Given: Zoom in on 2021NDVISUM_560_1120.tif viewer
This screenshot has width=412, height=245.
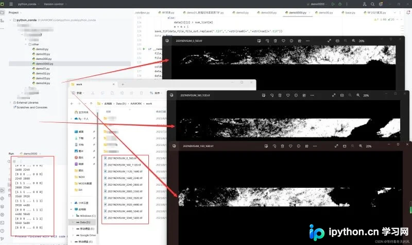Looking at the screenshot, I should [x=358, y=95].
